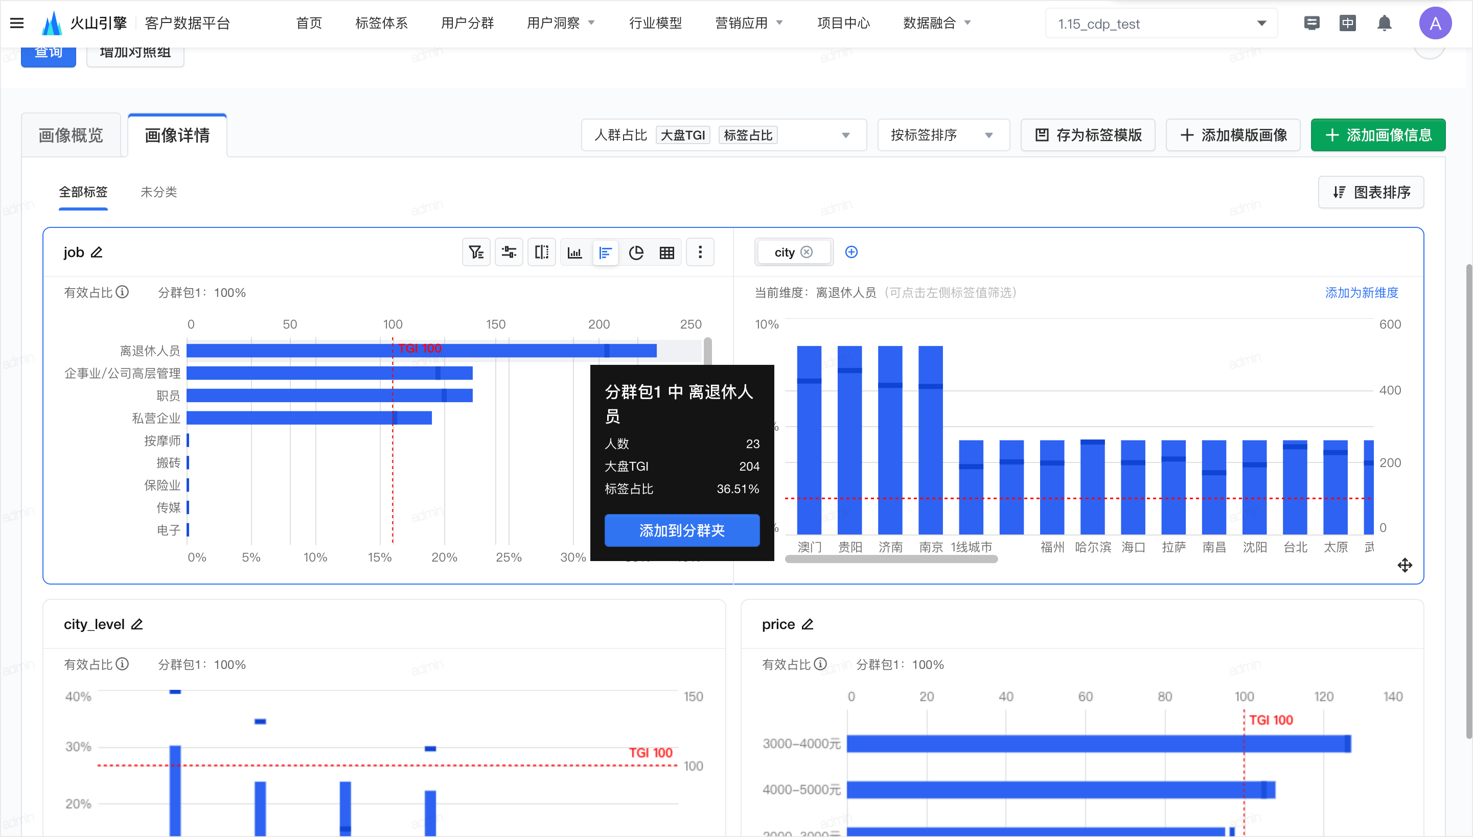Open 用户分群 menu item
The image size is (1473, 837).
point(468,23)
